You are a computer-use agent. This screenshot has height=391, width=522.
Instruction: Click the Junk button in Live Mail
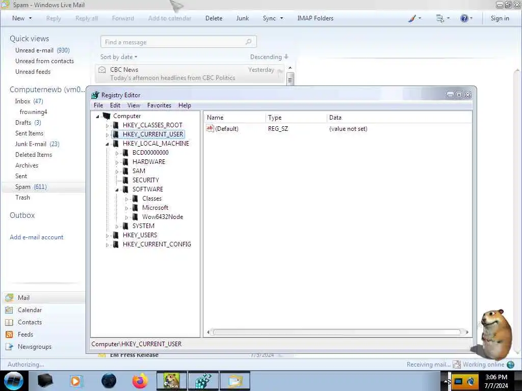pyautogui.click(x=242, y=18)
